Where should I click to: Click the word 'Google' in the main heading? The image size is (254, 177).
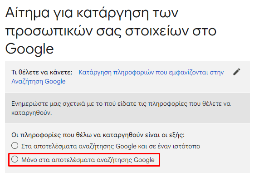point(29,49)
